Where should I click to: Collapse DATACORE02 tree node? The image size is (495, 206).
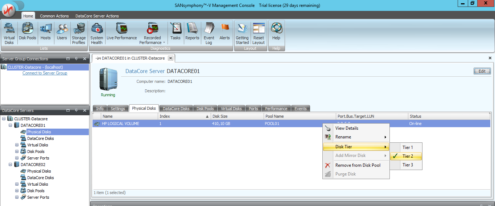tap(11, 165)
